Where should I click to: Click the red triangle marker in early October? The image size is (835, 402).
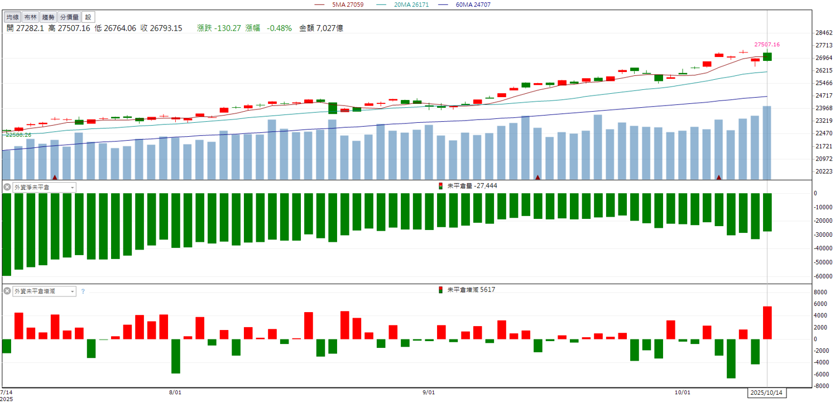point(719,177)
